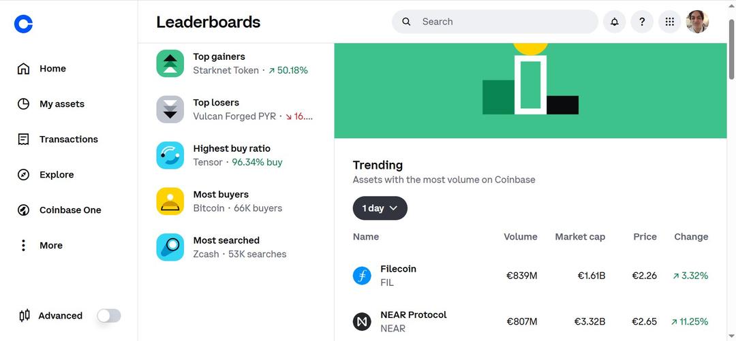The height and width of the screenshot is (341, 736).
Task: Sort by the Volume column header
Action: pos(520,237)
